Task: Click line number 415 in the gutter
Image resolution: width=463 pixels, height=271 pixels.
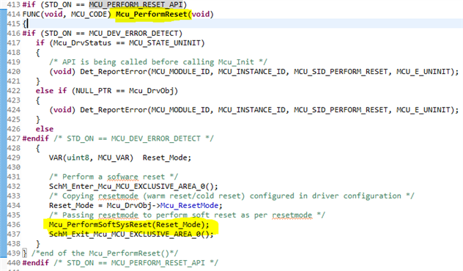Action: pyautogui.click(x=14, y=23)
